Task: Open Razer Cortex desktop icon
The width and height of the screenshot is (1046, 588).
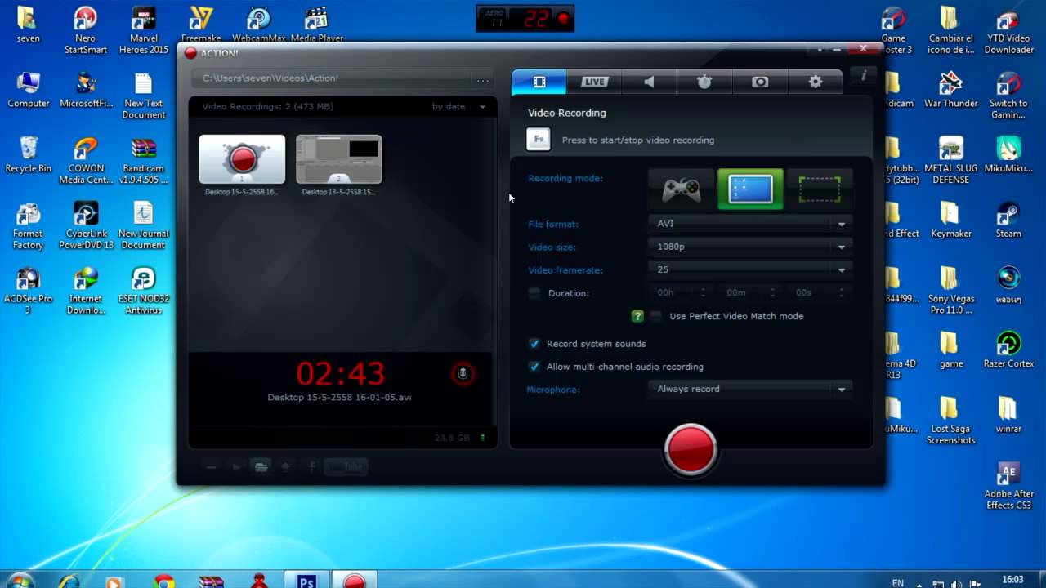Action: click(1008, 350)
